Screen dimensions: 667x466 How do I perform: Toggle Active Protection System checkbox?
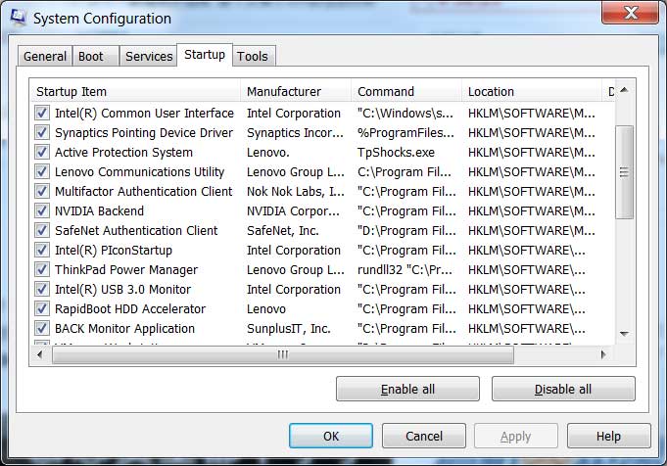pyautogui.click(x=42, y=152)
